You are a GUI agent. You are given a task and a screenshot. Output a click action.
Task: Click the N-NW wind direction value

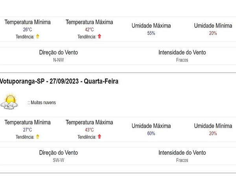click(x=58, y=60)
